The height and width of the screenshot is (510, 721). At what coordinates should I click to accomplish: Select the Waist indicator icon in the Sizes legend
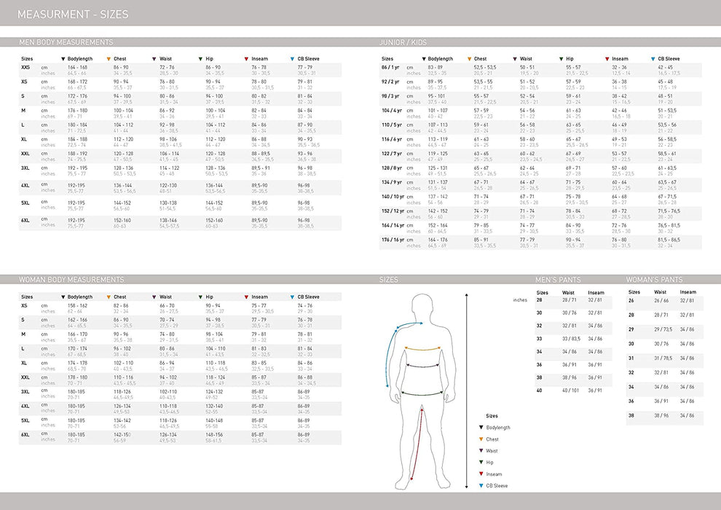pos(481,450)
